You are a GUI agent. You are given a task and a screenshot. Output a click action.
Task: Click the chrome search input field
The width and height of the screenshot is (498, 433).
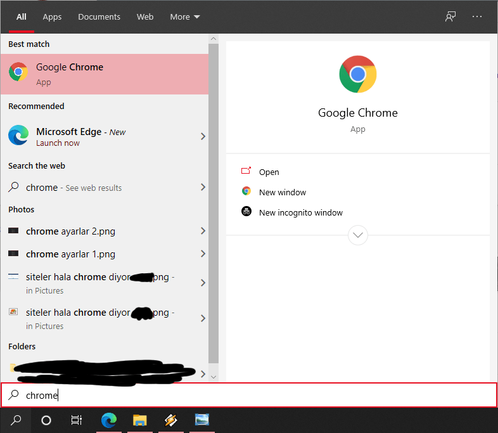(249, 395)
